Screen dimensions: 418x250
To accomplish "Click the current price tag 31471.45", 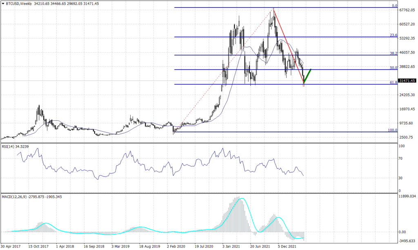I will [x=407, y=81].
